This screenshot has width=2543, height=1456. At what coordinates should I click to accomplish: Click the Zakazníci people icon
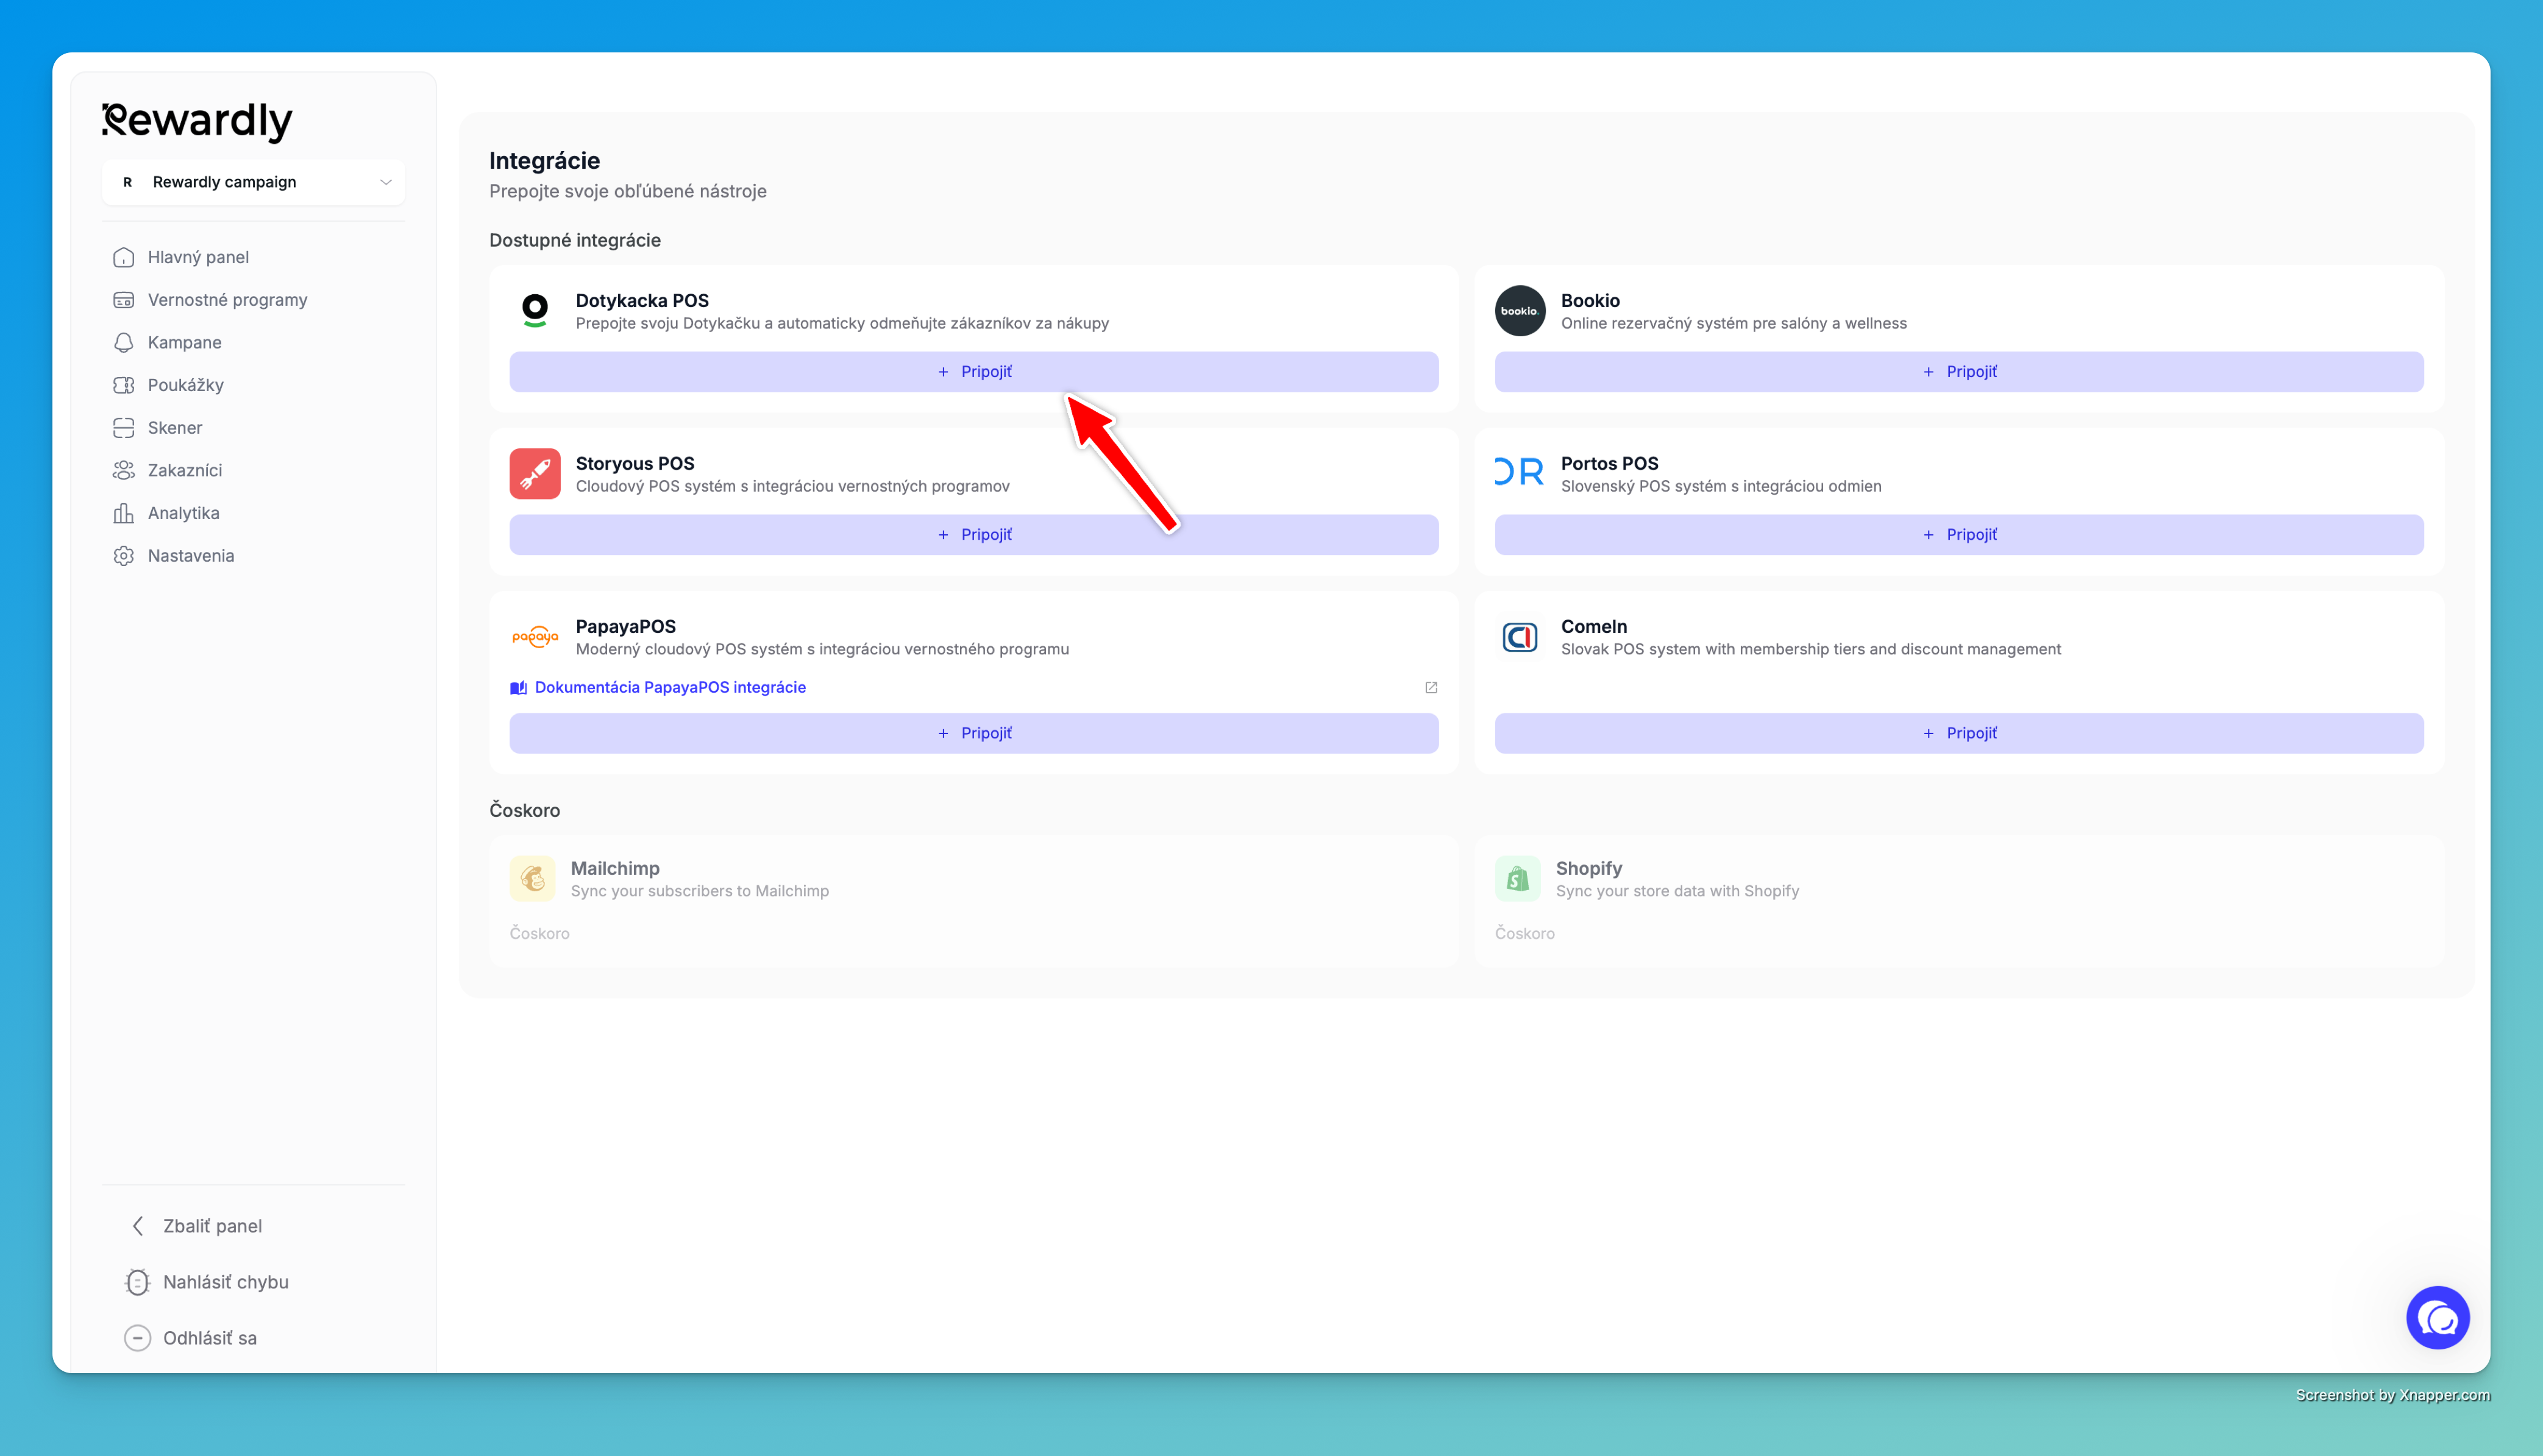coord(123,470)
